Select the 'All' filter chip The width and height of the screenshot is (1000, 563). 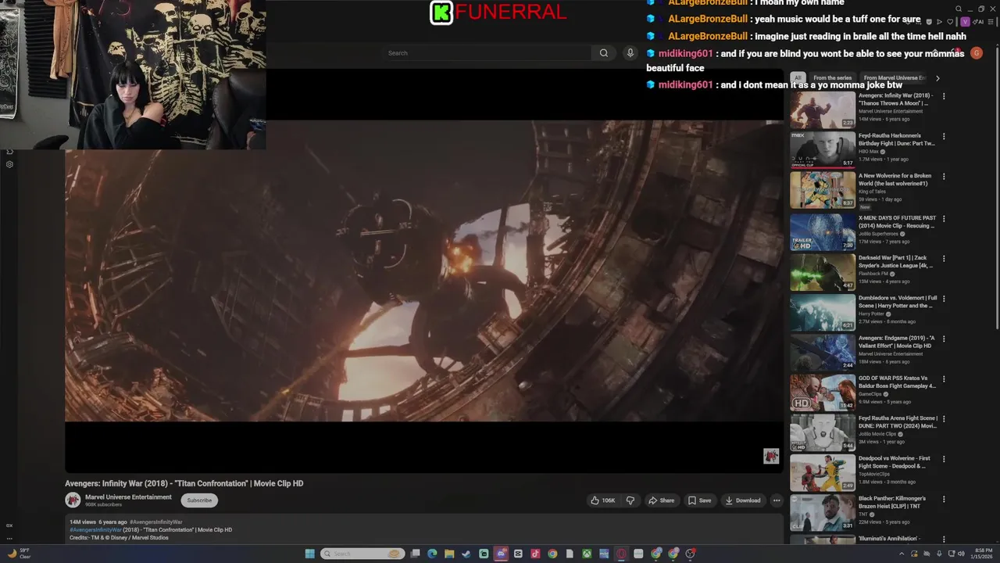point(798,78)
